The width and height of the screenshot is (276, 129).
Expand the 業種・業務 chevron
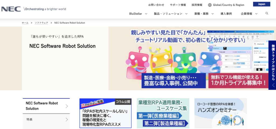212,14
